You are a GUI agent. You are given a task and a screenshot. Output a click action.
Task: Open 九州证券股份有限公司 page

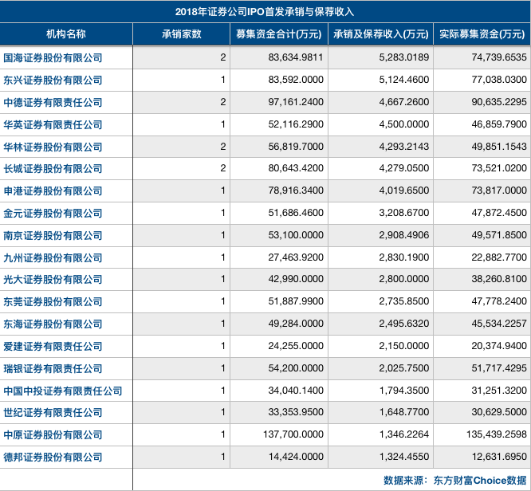click(53, 258)
